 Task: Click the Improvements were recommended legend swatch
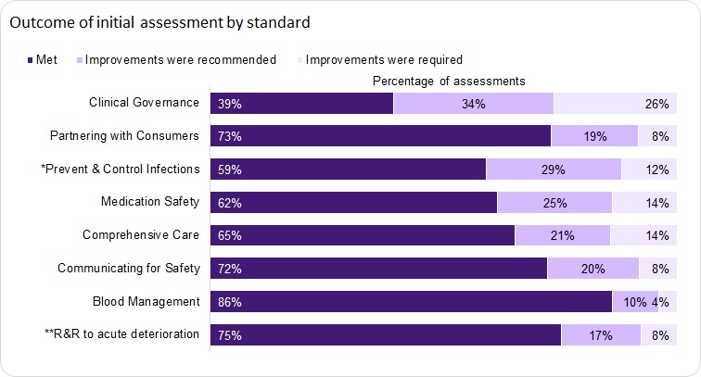tap(80, 60)
